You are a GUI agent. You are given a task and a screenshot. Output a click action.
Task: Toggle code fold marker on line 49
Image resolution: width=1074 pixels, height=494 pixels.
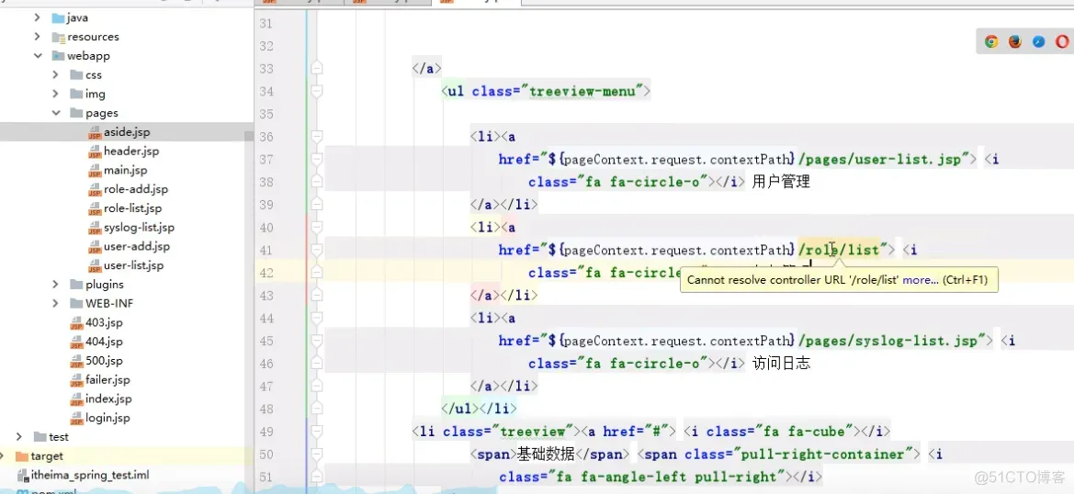point(316,431)
